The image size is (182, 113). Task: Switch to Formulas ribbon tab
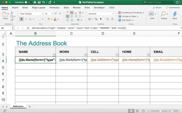[54, 8]
